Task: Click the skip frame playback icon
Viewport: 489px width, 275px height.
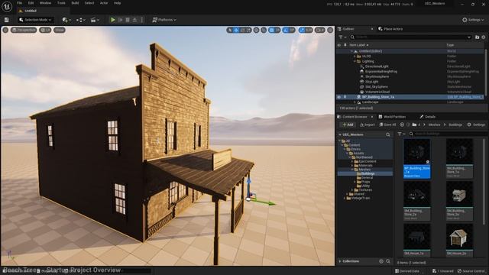Action: (121, 20)
